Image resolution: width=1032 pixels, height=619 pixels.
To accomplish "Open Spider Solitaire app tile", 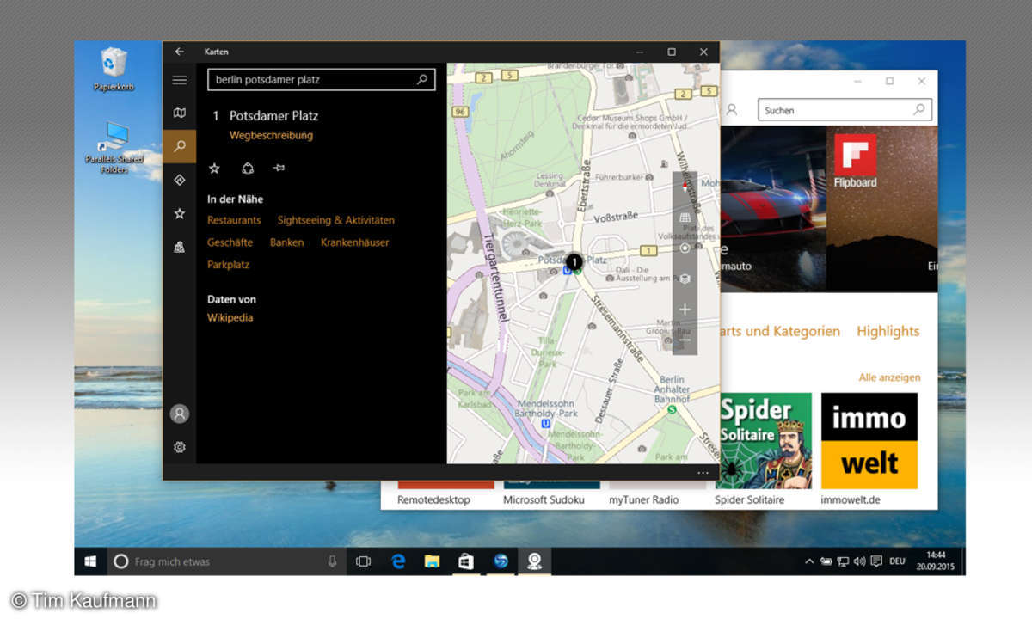I will point(765,441).
